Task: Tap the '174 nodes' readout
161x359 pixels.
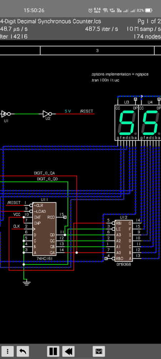Action: click(147, 37)
